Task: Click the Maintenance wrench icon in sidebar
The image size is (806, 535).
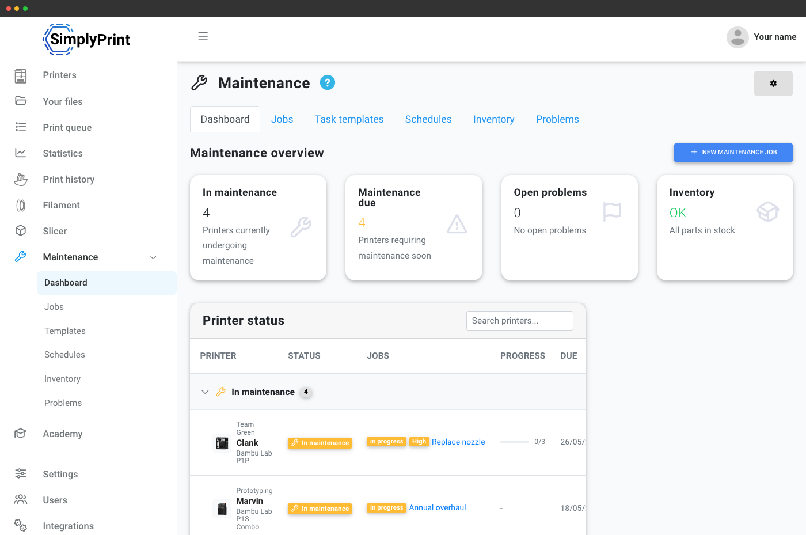Action: tap(21, 257)
